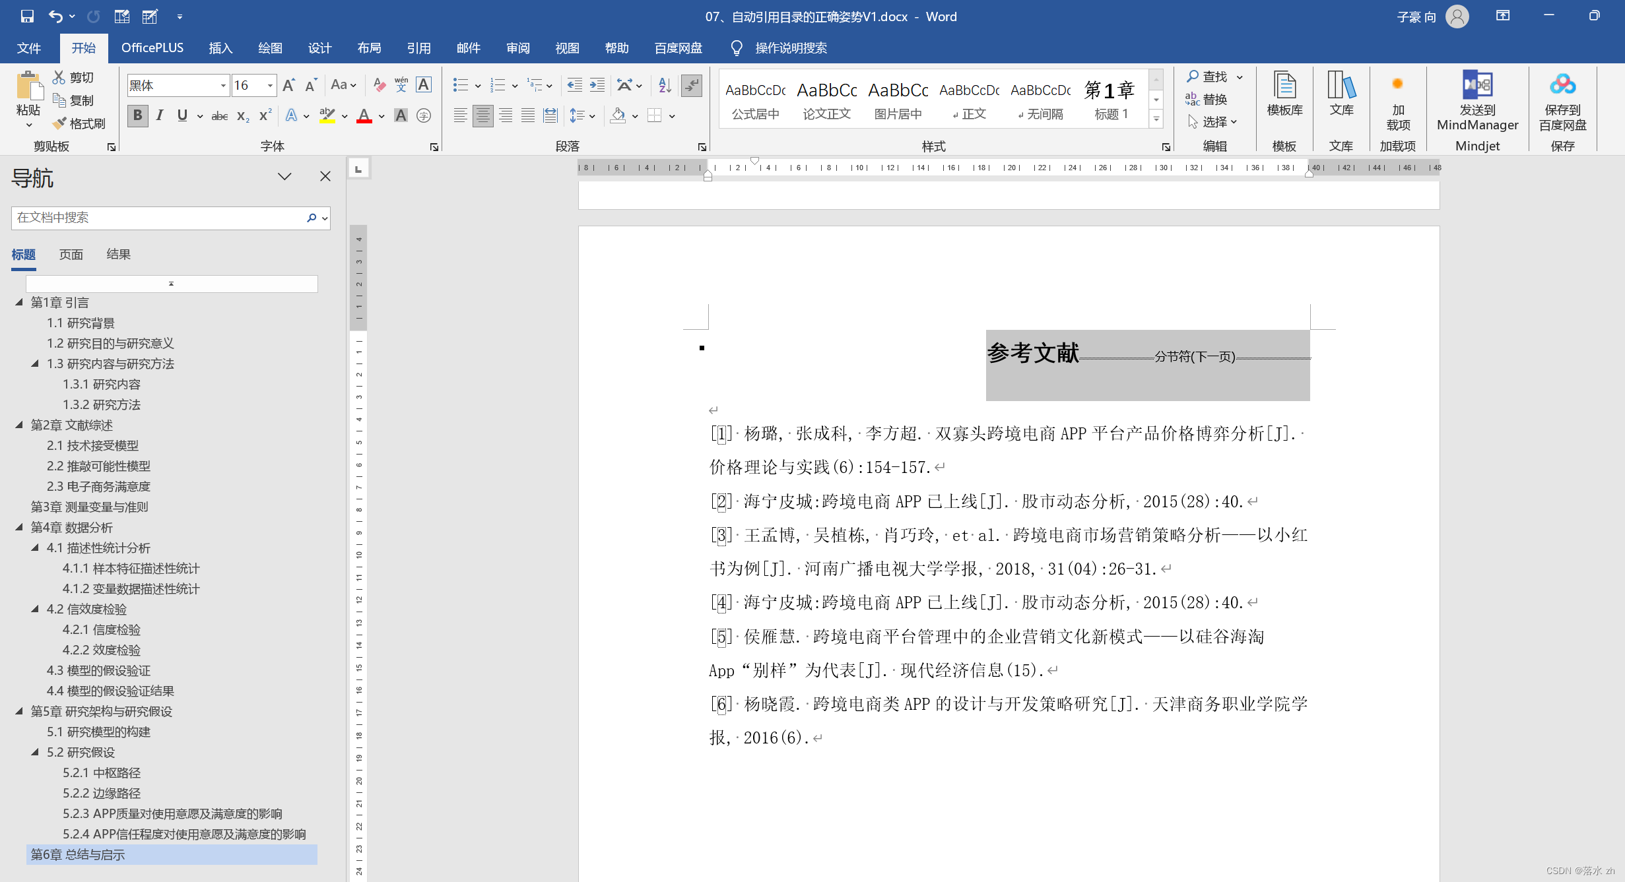Viewport: 1625px width, 882px height.
Task: Open the font name dropdown
Action: tap(222, 86)
